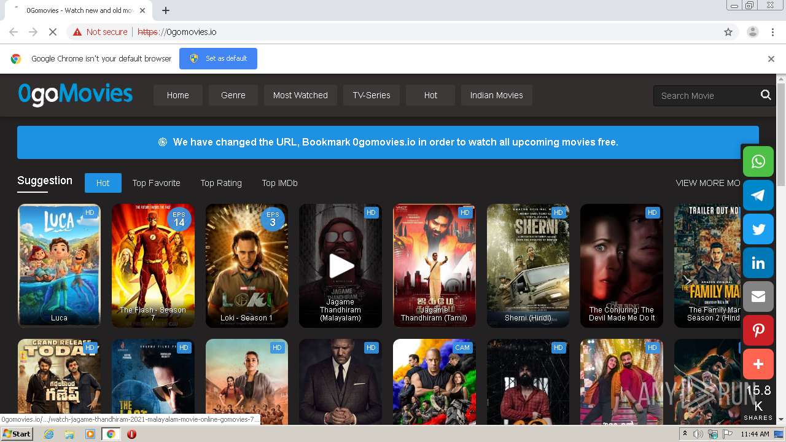This screenshot has height=442, width=786.
Task: Open the Luca movie poster
Action: [60, 266]
